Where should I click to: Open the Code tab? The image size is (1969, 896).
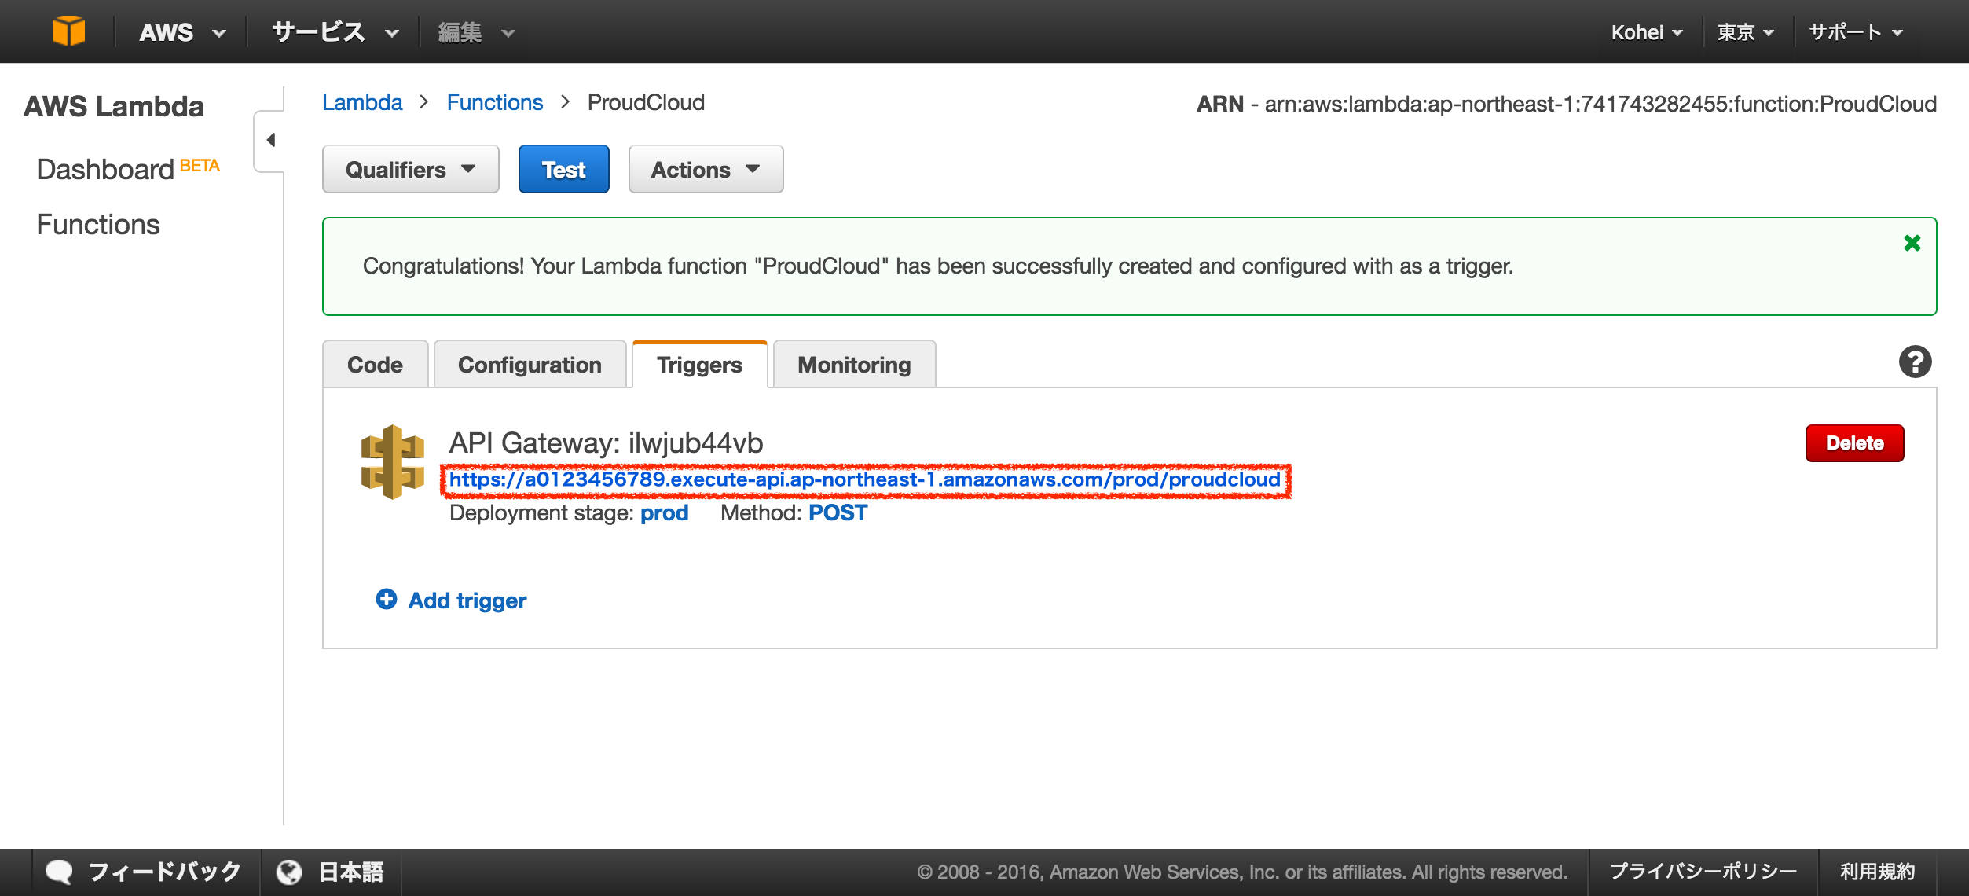point(375,365)
